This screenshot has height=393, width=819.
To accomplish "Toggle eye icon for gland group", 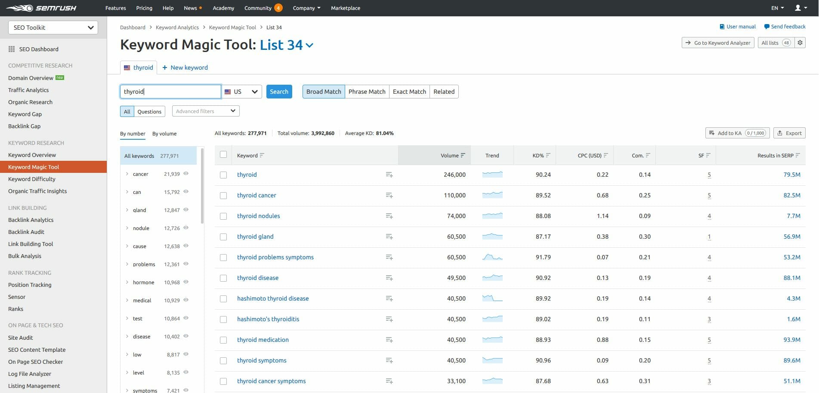I will [x=186, y=210].
